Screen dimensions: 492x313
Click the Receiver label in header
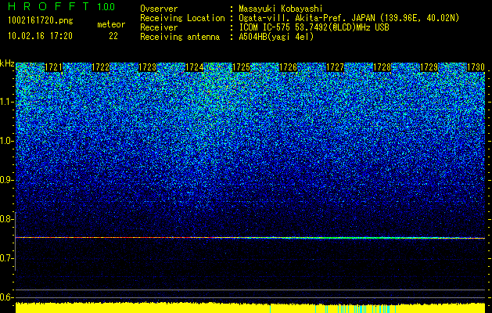[x=159, y=27]
